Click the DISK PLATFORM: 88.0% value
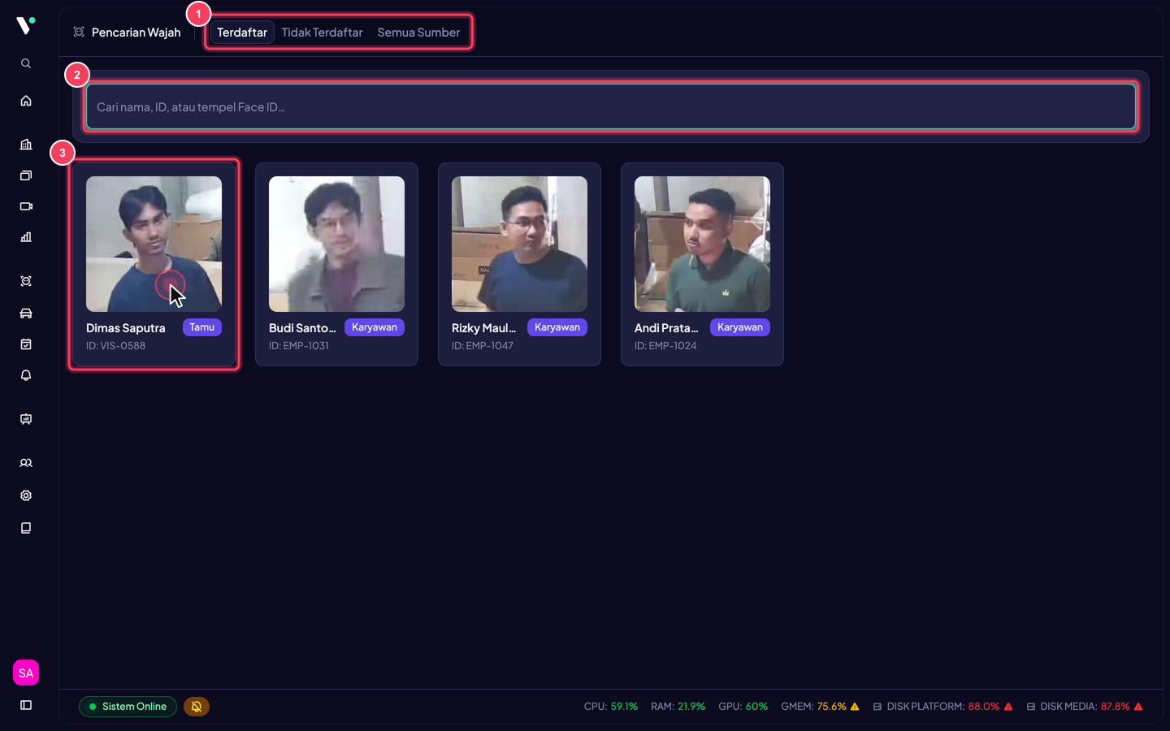Viewport: 1170px width, 731px height. click(x=984, y=707)
